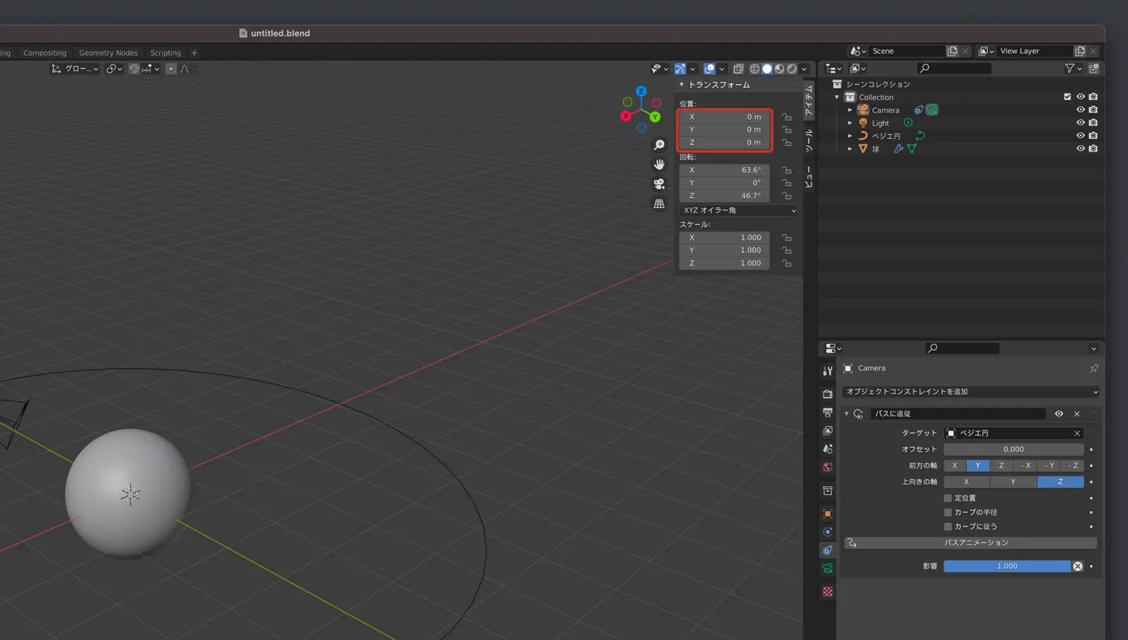
Task: Click the viewport pan hand icon
Action: (x=659, y=164)
